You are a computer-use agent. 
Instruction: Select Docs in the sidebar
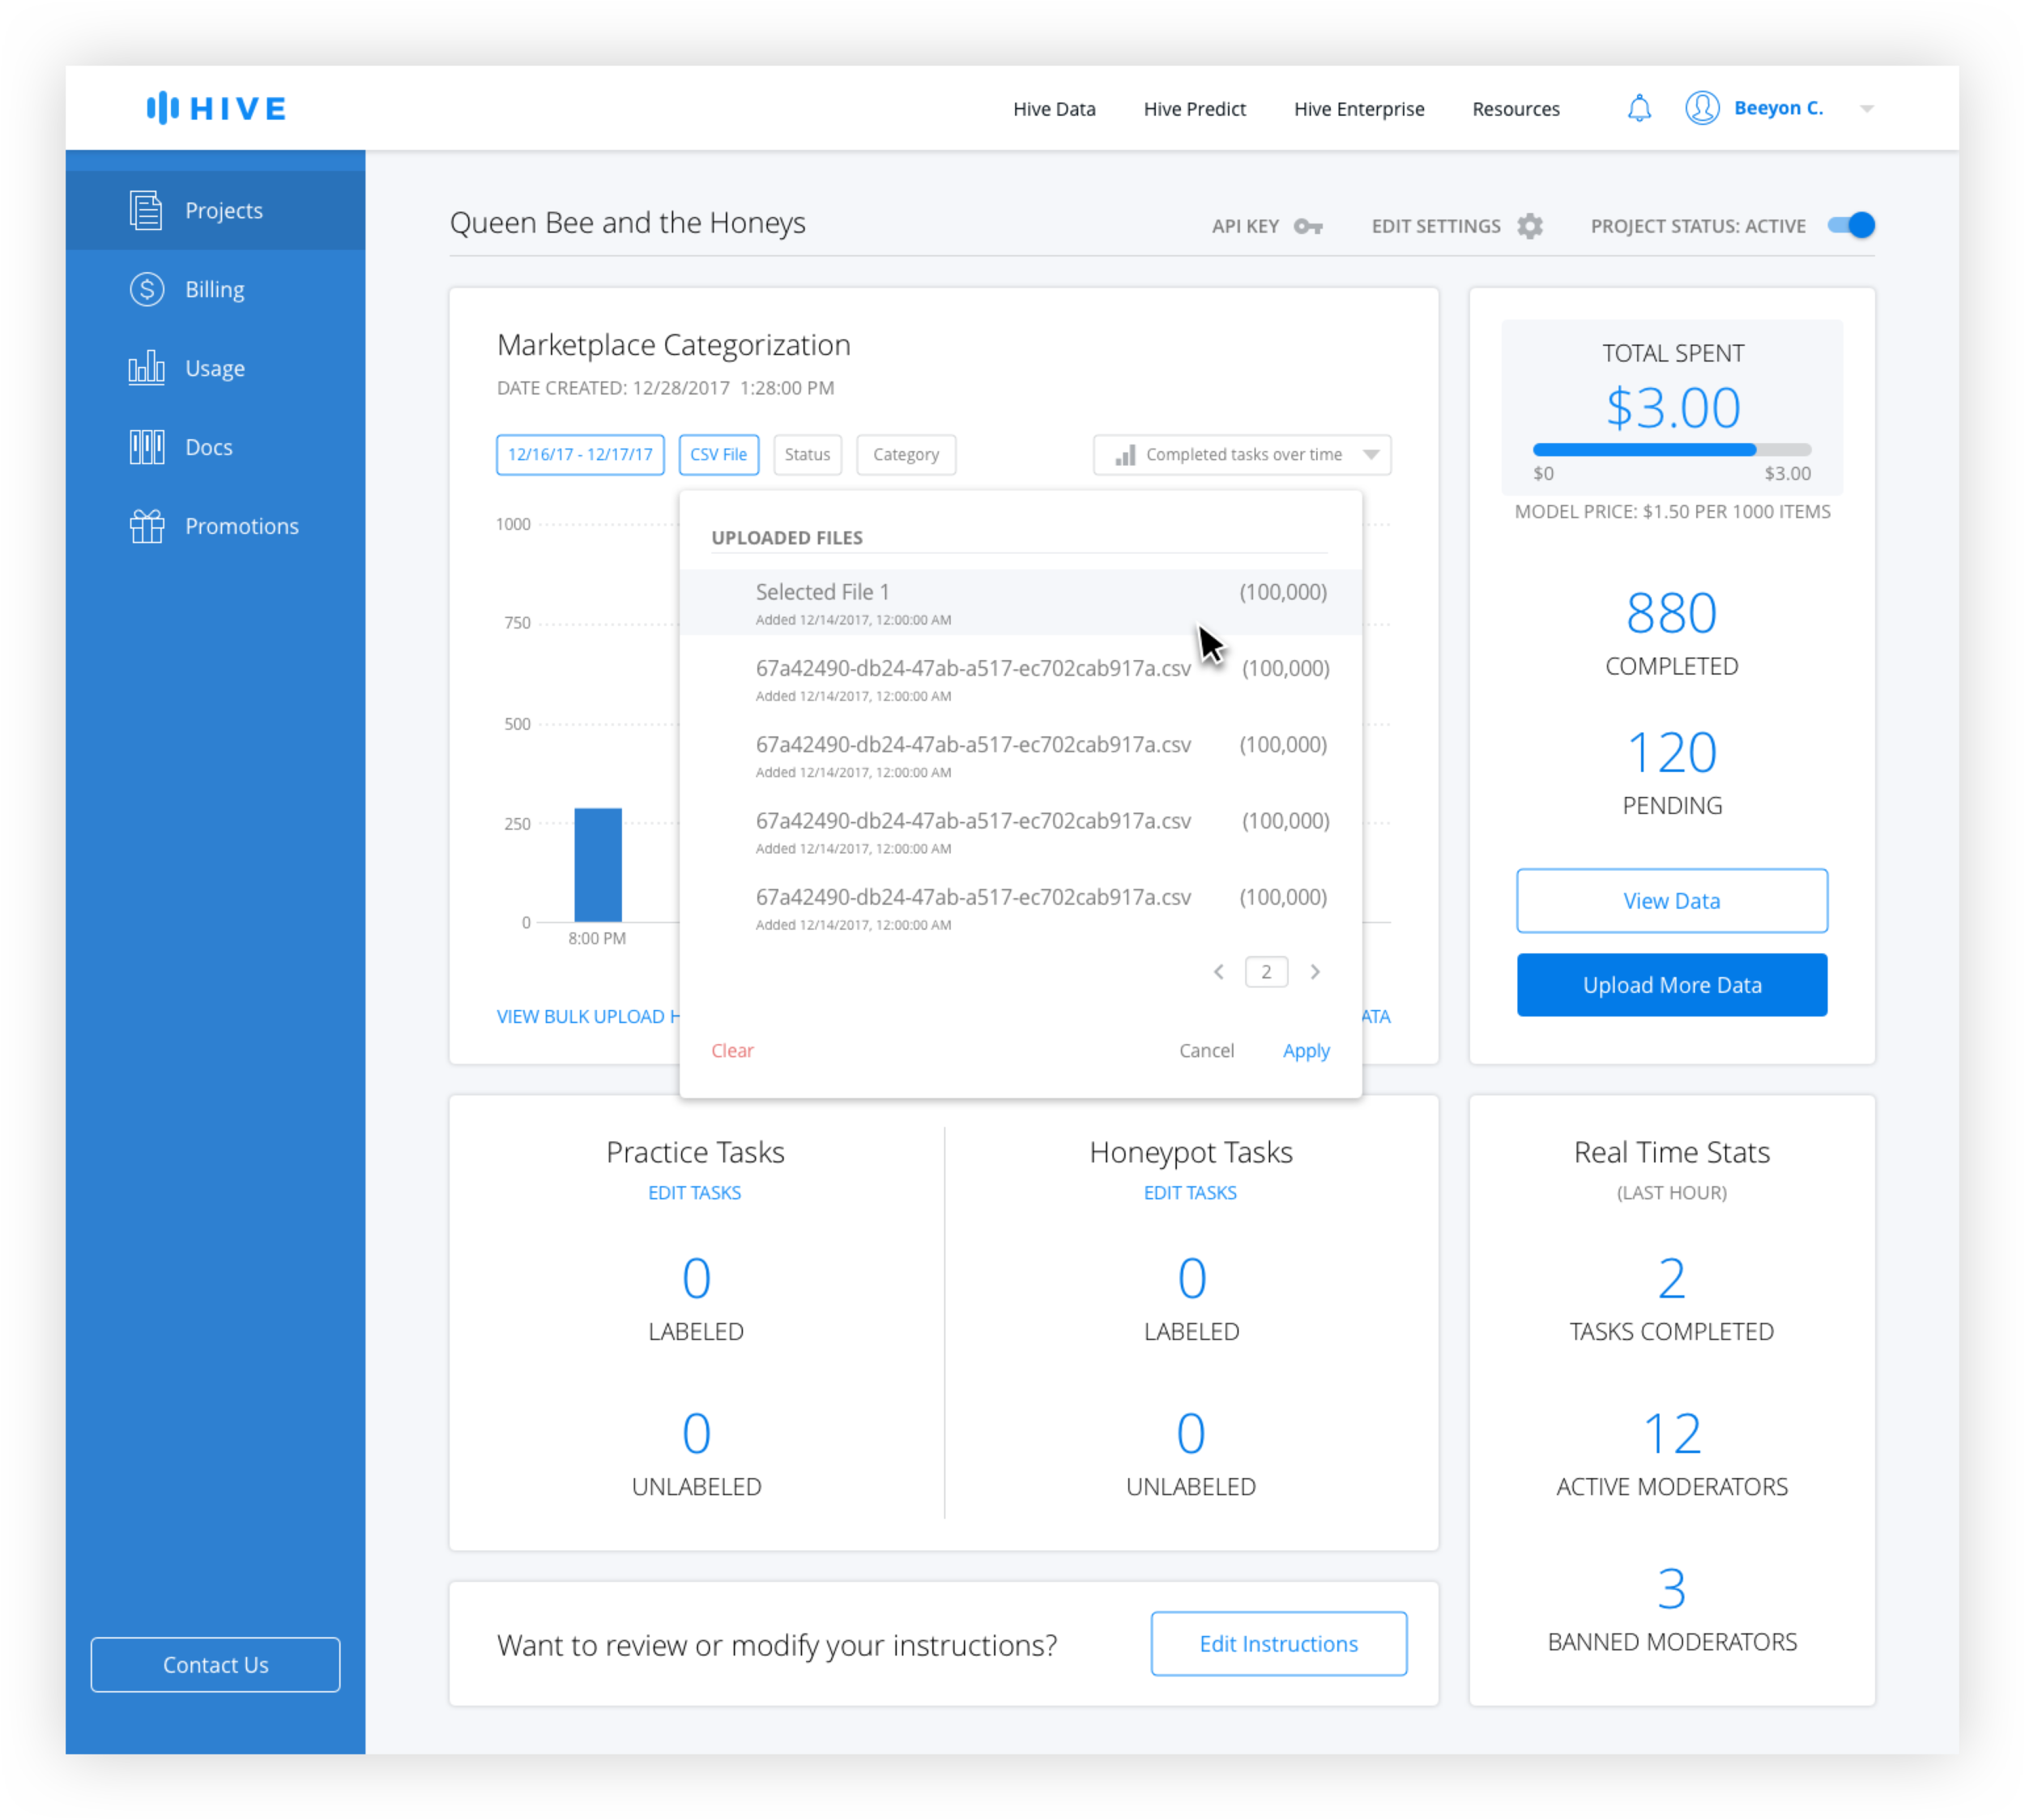pos(215,447)
